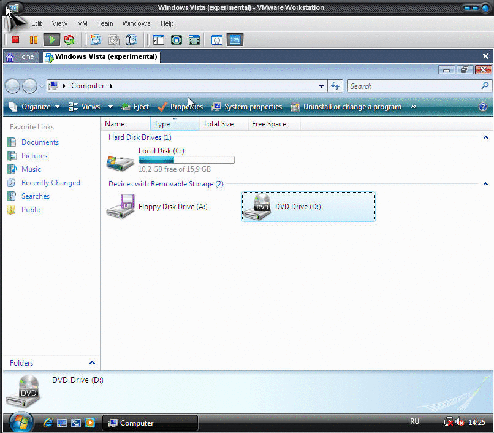Click the muted volume tray icon
This screenshot has width=494, height=433.
(x=460, y=421)
